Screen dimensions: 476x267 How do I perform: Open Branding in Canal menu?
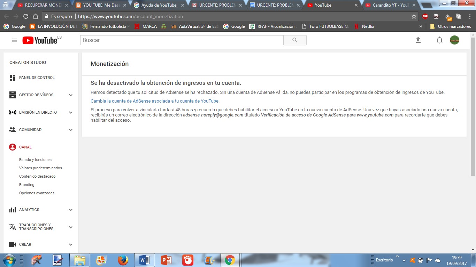tap(27, 185)
